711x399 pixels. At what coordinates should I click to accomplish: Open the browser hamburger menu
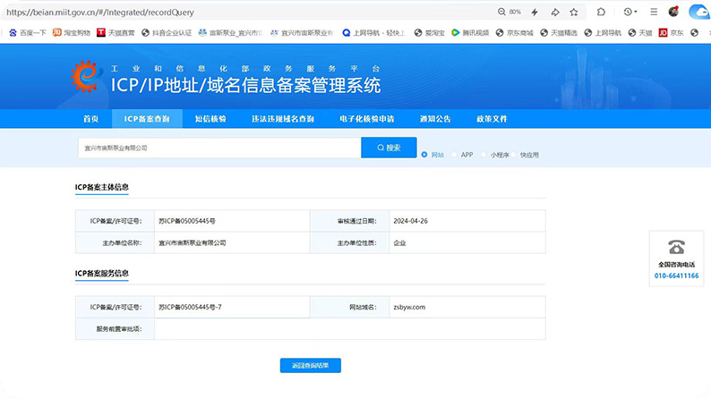coord(655,13)
